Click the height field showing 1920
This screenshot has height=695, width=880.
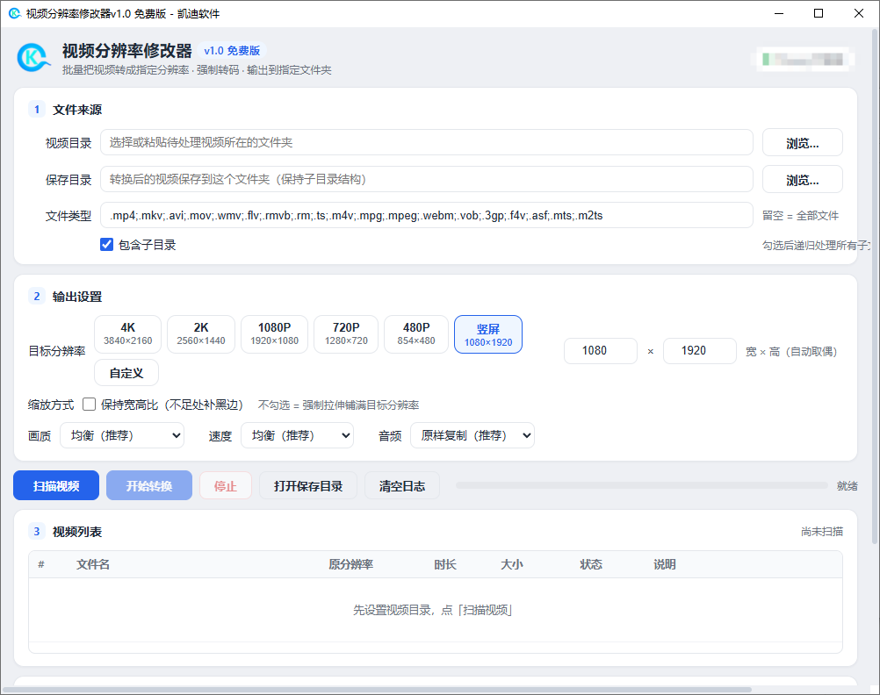[x=700, y=351]
